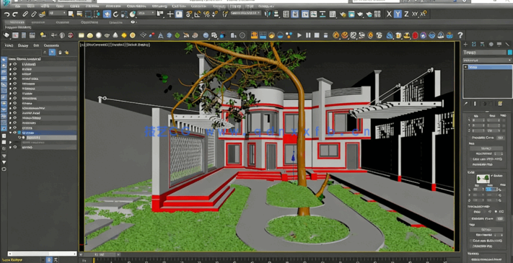Click the pause button on lower toolbar
This screenshot has height=263, width=513.
pyautogui.click(x=308, y=35)
